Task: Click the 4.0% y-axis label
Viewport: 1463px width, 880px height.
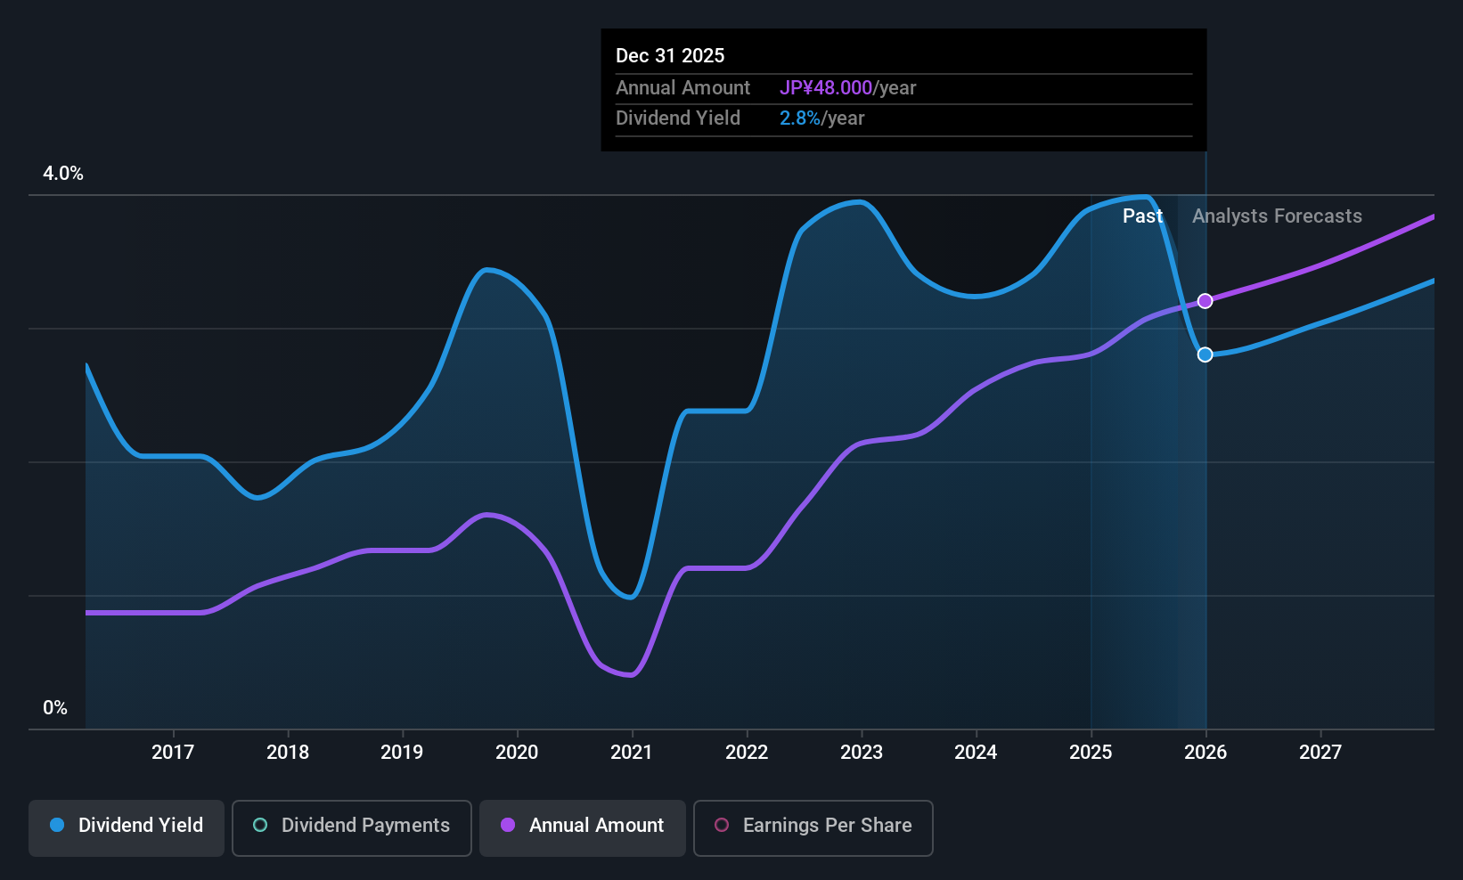Action: 63,173
